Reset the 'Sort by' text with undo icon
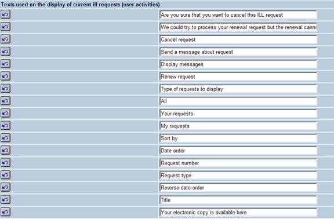334x219 pixels. coord(5,138)
